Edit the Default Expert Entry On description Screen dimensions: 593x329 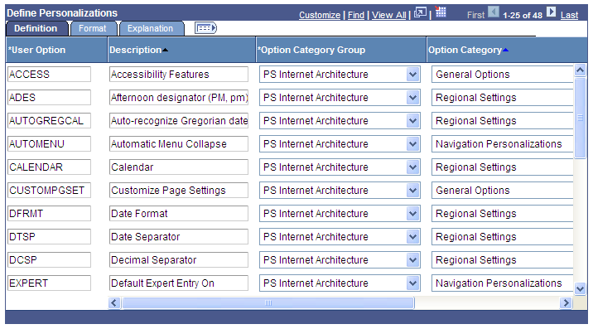click(179, 283)
